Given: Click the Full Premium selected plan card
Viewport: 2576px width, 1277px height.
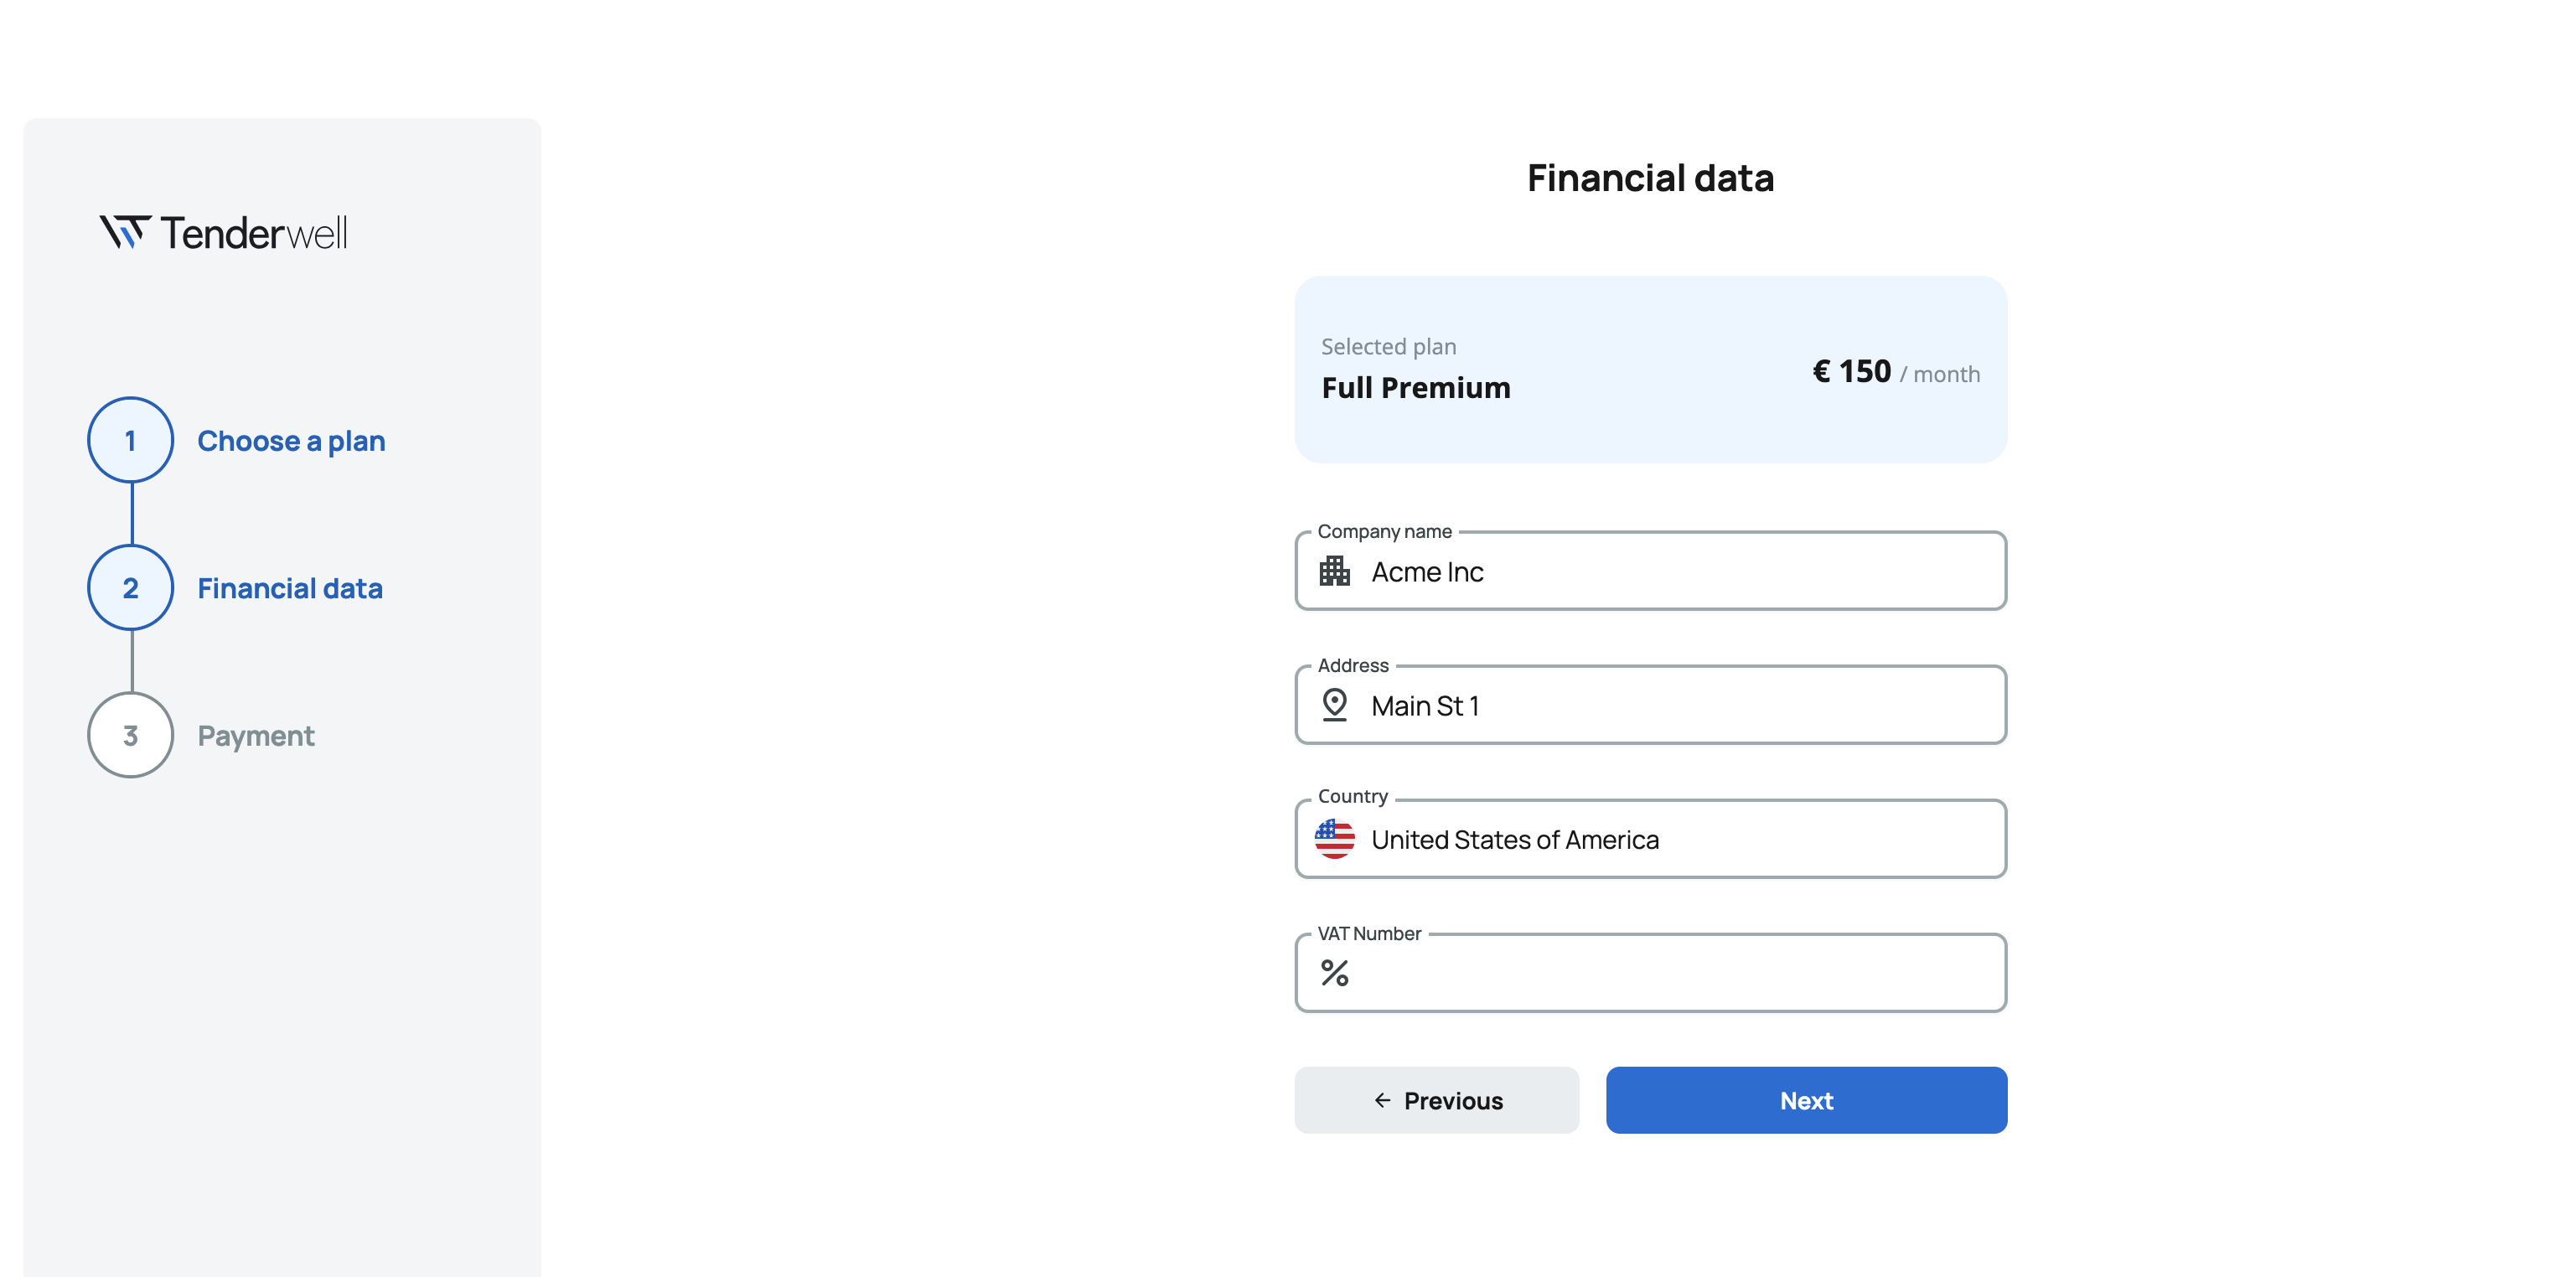Looking at the screenshot, I should tap(1650, 369).
